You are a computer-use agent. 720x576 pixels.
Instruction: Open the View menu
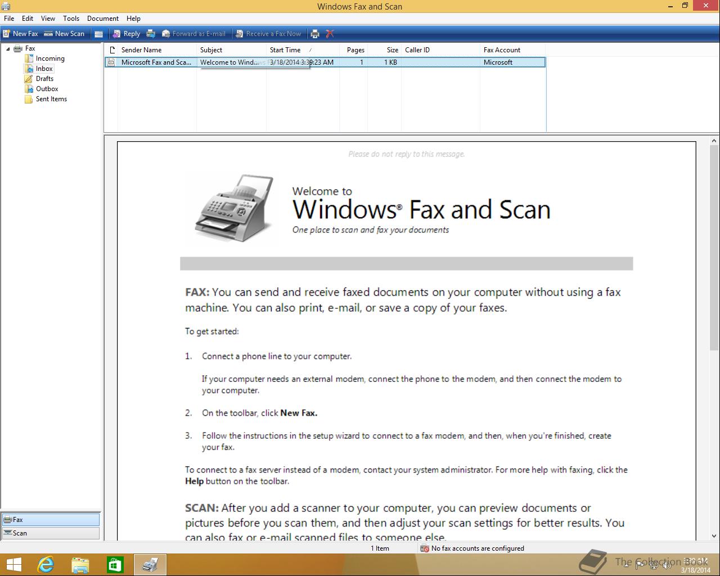click(x=48, y=19)
